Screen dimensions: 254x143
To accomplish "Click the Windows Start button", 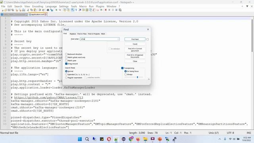I will coord(80,139).
